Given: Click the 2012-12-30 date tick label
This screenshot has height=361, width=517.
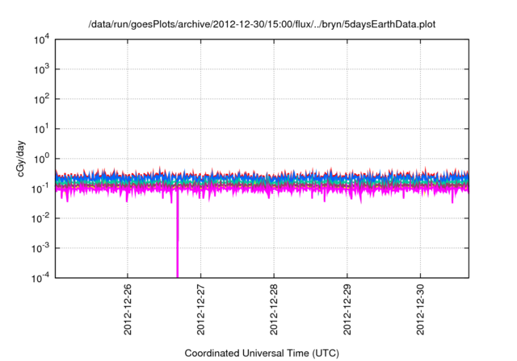Looking at the screenshot, I should click(420, 309).
